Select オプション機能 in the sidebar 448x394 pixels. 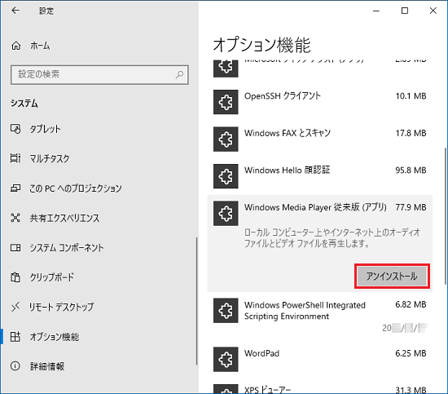[x=99, y=337]
